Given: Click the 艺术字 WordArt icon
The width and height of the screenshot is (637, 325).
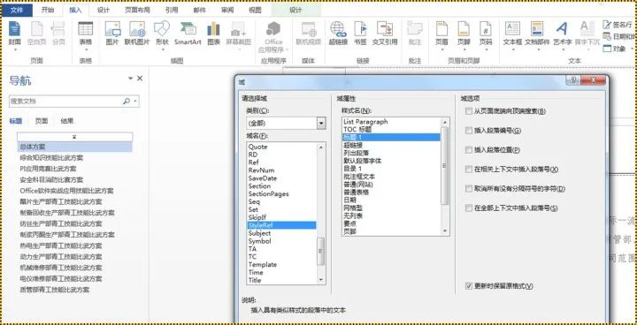Looking at the screenshot, I should [x=562, y=29].
